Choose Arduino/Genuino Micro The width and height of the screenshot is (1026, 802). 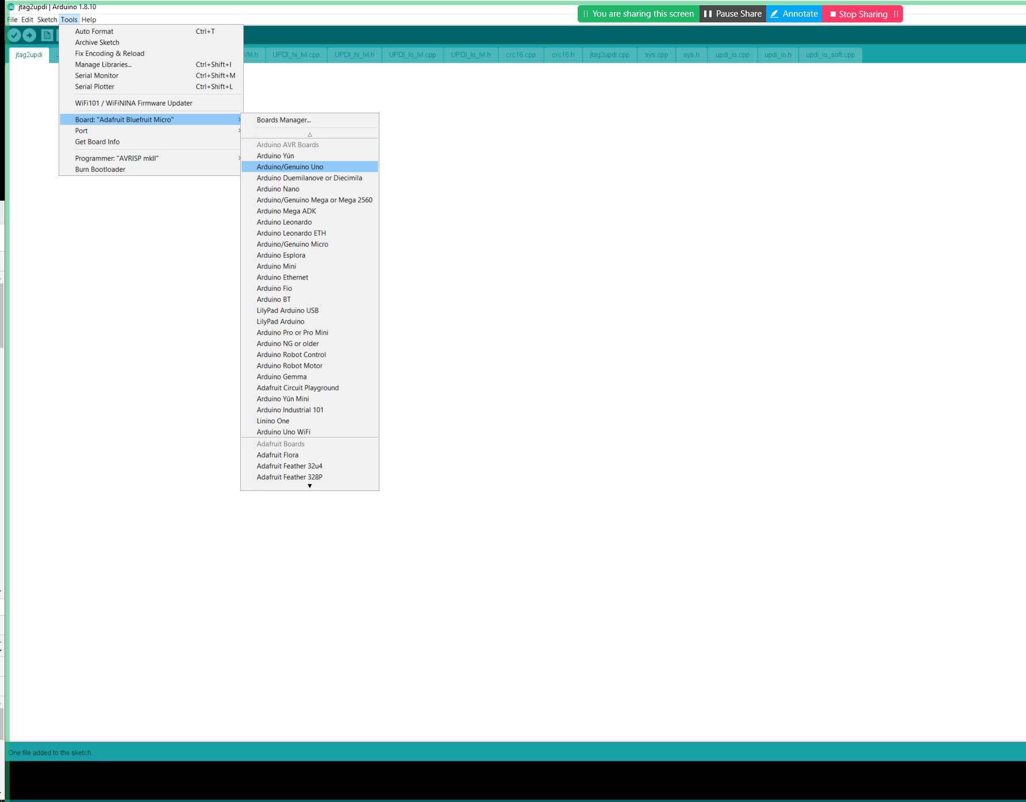pos(310,244)
